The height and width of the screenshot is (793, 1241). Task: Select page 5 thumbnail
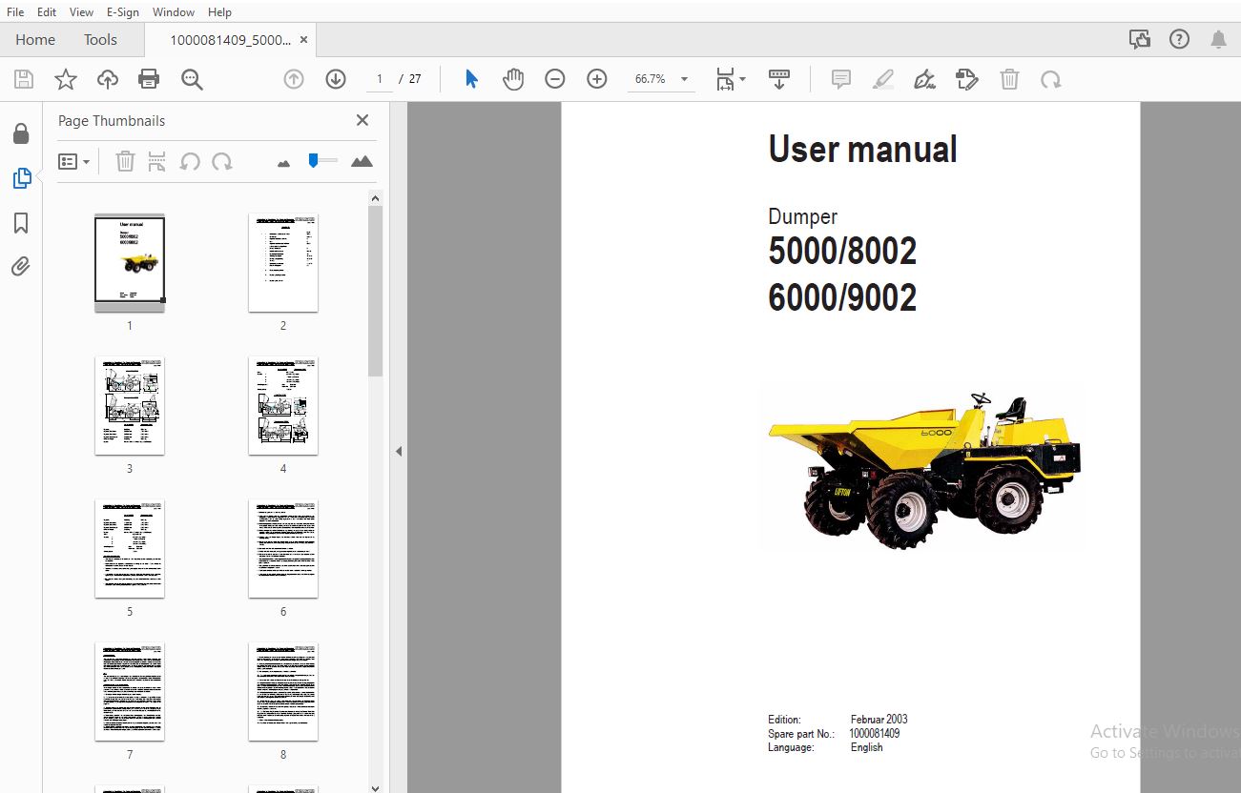tap(130, 548)
